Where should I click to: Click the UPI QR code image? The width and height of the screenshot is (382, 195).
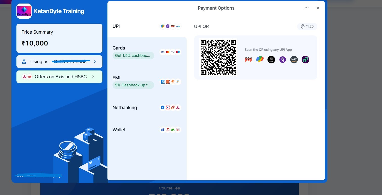coord(218,57)
